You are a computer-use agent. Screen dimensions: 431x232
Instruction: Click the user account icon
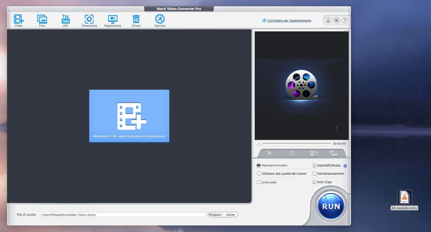[328, 20]
